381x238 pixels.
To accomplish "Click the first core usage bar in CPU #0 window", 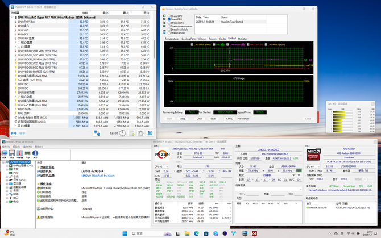I will (342, 112).
